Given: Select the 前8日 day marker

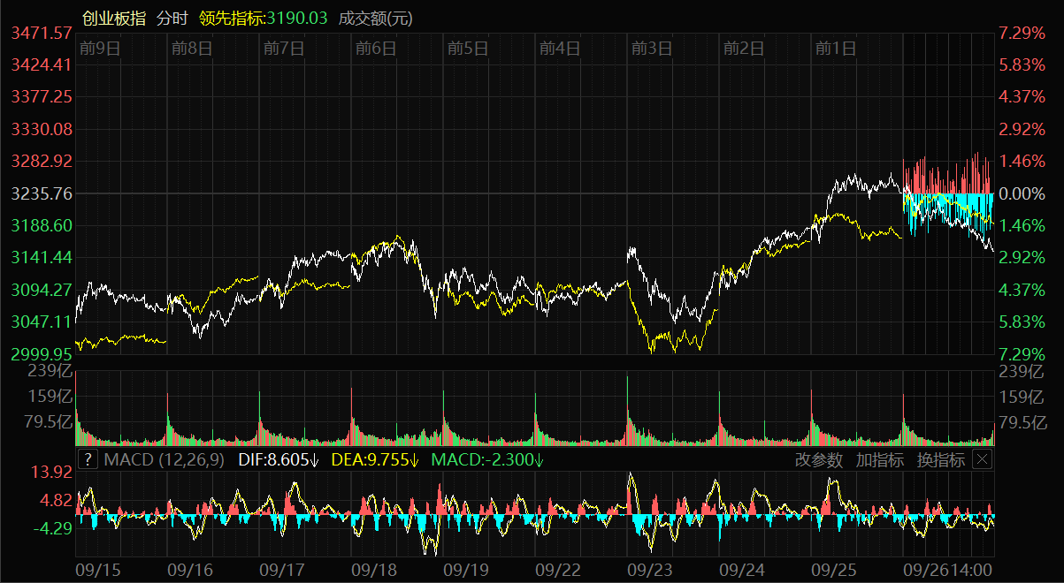Looking at the screenshot, I should (191, 49).
